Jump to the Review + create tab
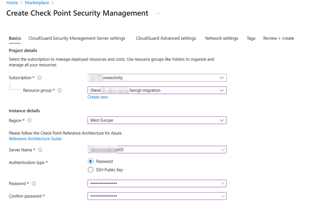 point(279,38)
